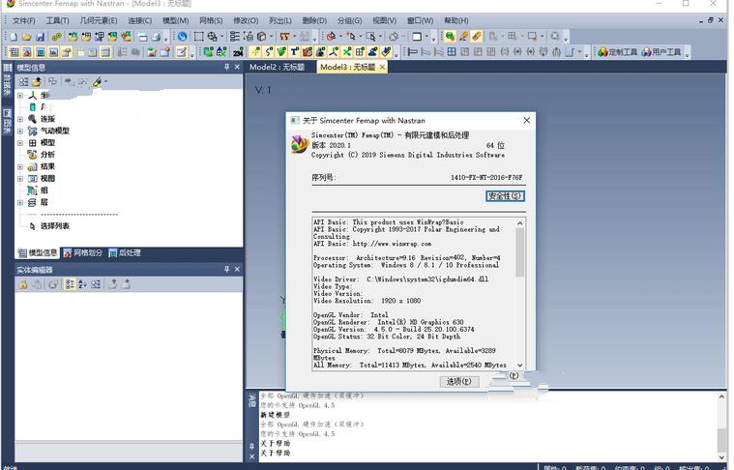Click the A-Z sort icon in Entity Editor

coord(82,284)
